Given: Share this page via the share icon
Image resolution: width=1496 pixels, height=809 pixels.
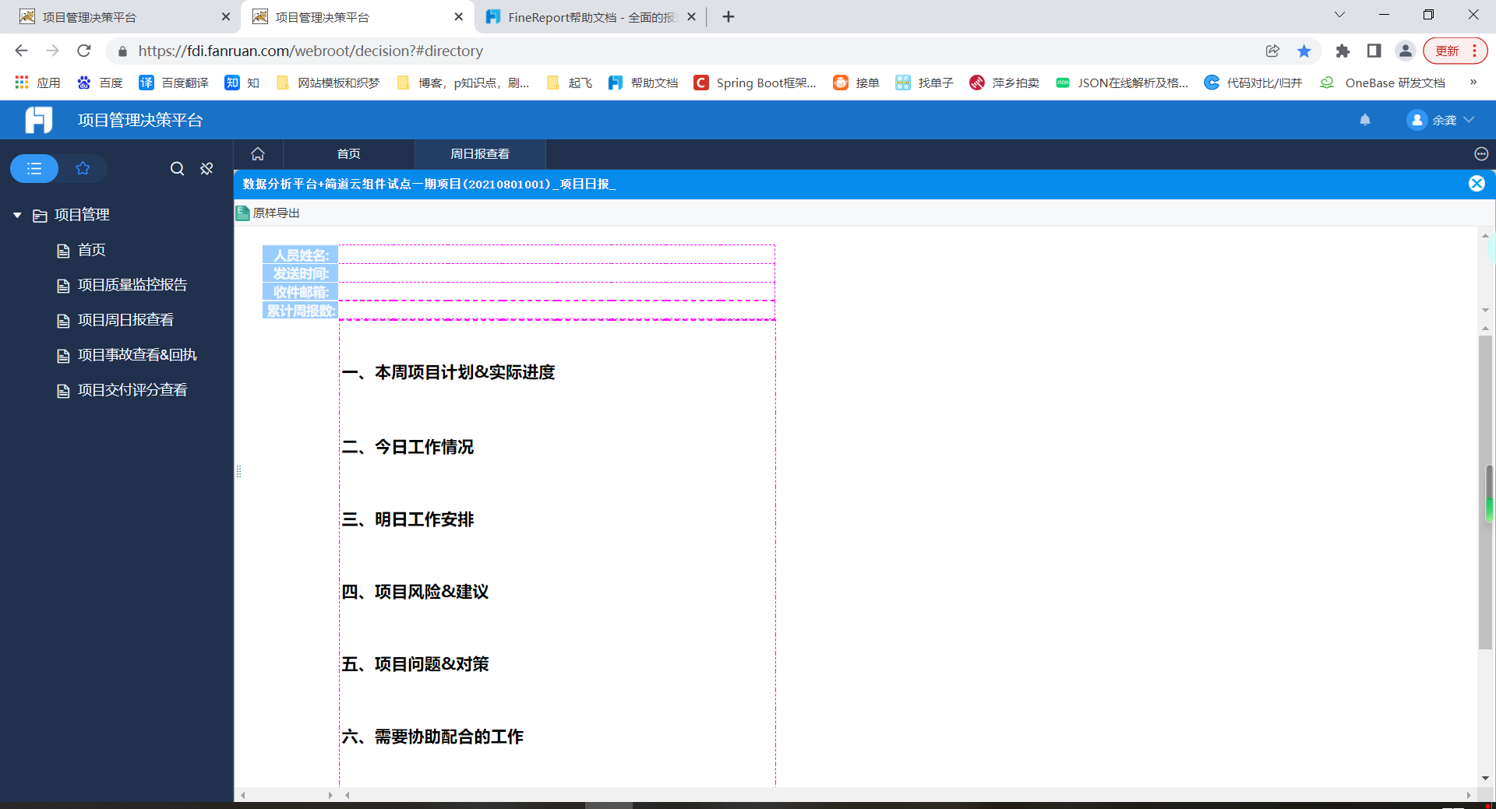Looking at the screenshot, I should tap(1272, 51).
